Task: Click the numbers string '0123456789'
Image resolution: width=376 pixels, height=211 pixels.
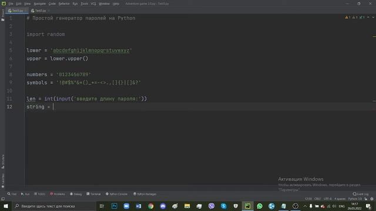Action: click(x=73, y=74)
